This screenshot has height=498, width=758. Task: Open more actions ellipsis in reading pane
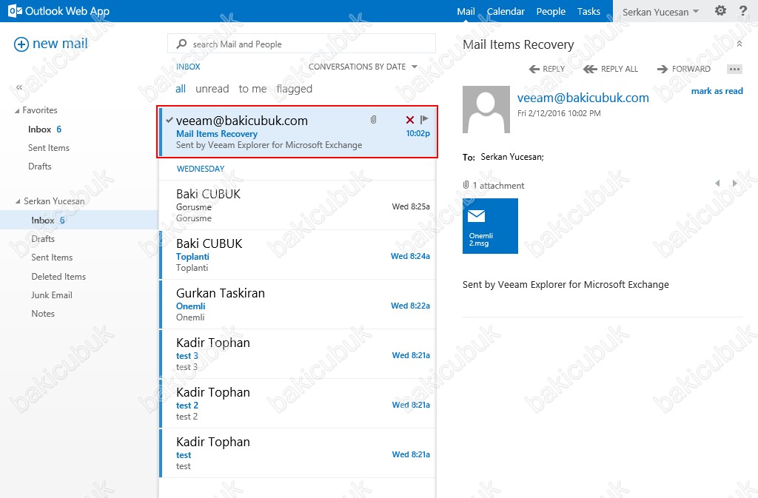tap(734, 69)
